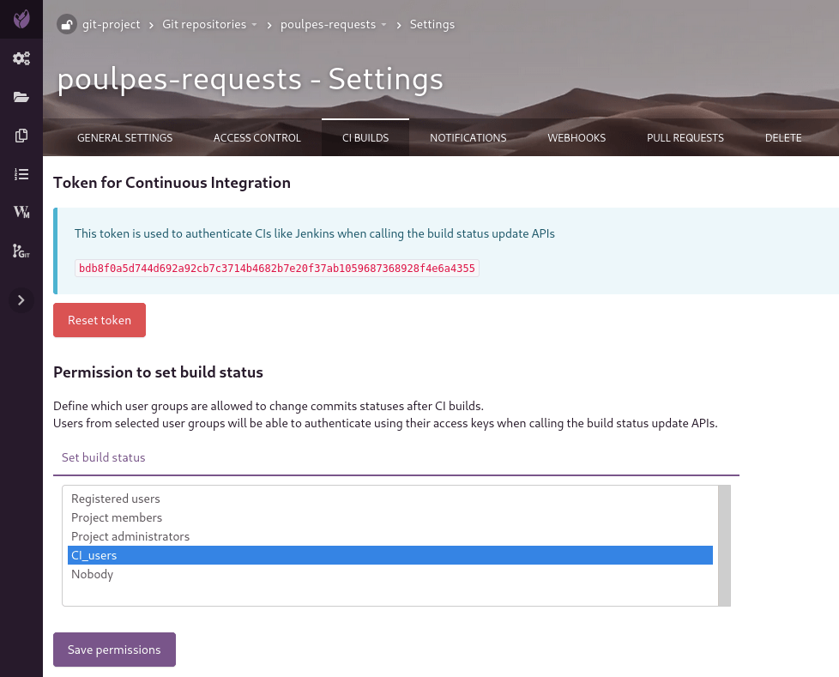The width and height of the screenshot is (839, 677).
Task: Click the Save permissions button
Action: (114, 650)
